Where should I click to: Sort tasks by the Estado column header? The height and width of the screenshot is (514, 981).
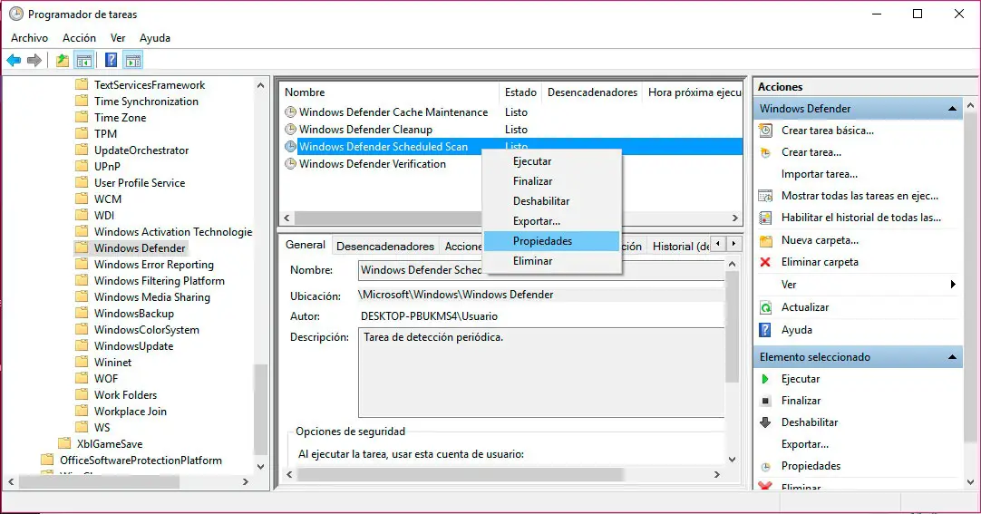(x=520, y=92)
